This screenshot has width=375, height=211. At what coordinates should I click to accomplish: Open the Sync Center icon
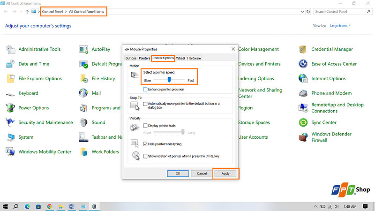coord(303,122)
